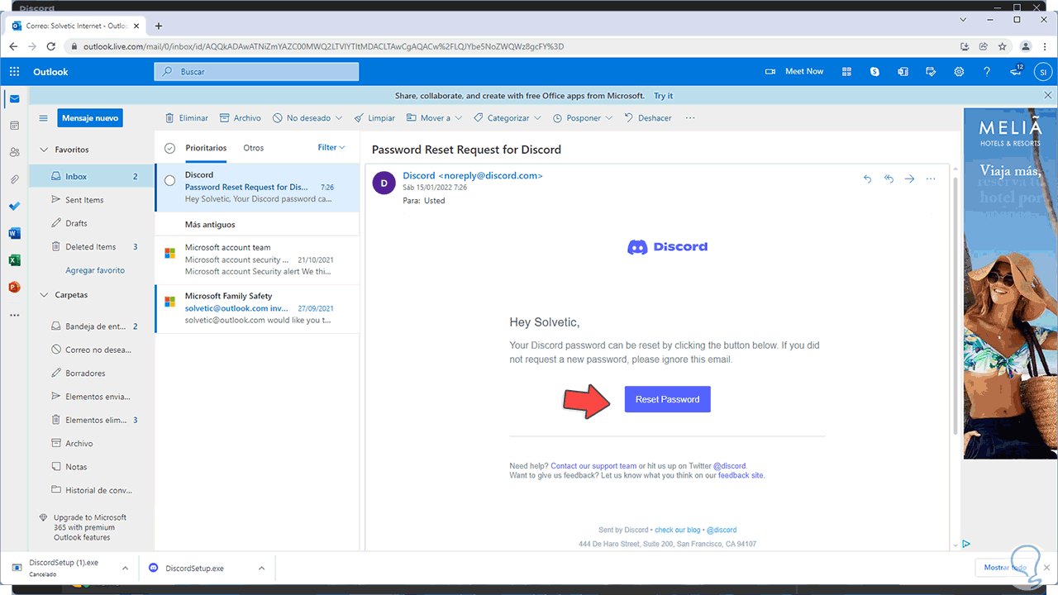
Task: Click the Limpiar sweep toolbar button
Action: (x=374, y=118)
